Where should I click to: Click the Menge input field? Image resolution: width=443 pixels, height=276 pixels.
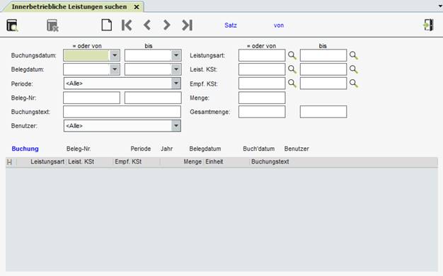tap(262, 98)
